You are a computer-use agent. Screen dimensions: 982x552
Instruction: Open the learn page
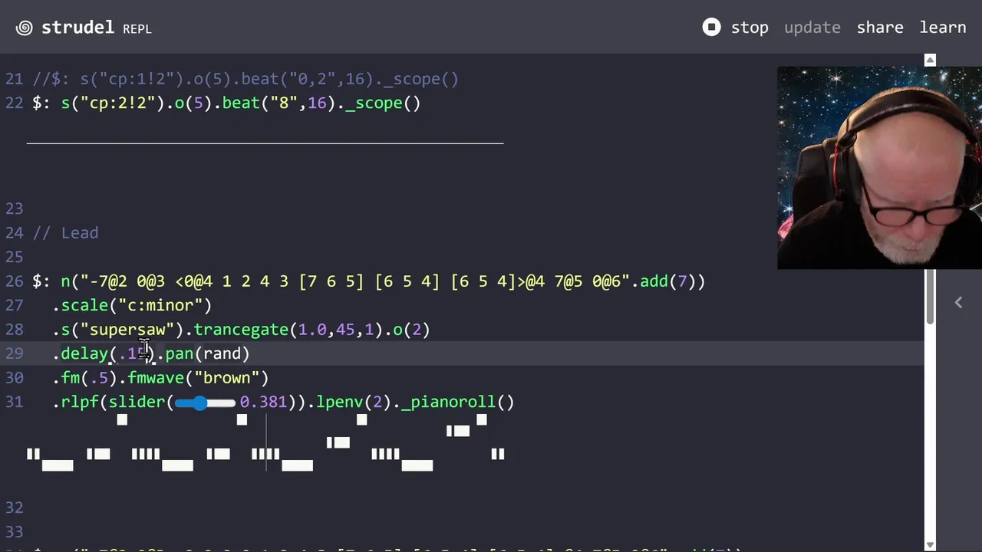[x=943, y=28]
